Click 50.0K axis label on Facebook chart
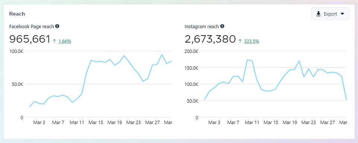The width and height of the screenshot is (358, 143). (x=18, y=84)
